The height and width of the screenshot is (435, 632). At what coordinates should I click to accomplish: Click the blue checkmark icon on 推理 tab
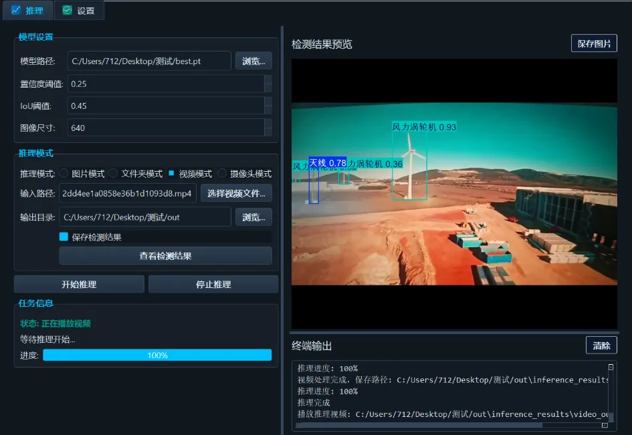pos(15,11)
